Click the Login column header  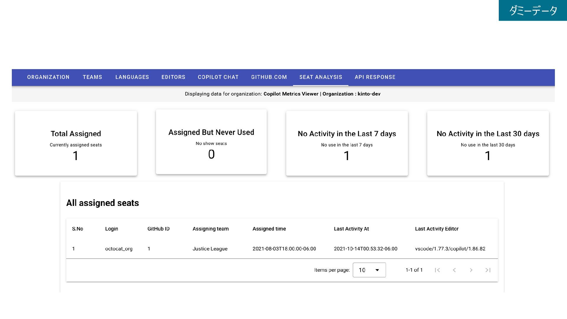click(112, 229)
